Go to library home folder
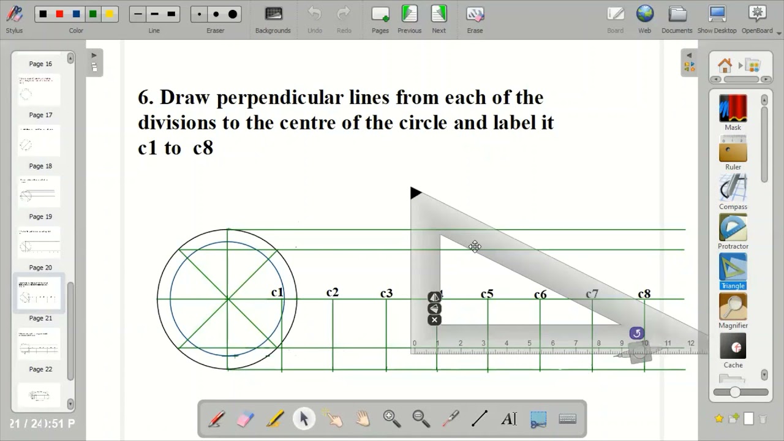The image size is (784, 441). click(725, 66)
